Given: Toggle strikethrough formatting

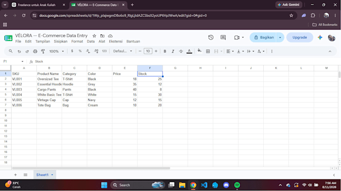Looking at the screenshot, I should click(181, 51).
